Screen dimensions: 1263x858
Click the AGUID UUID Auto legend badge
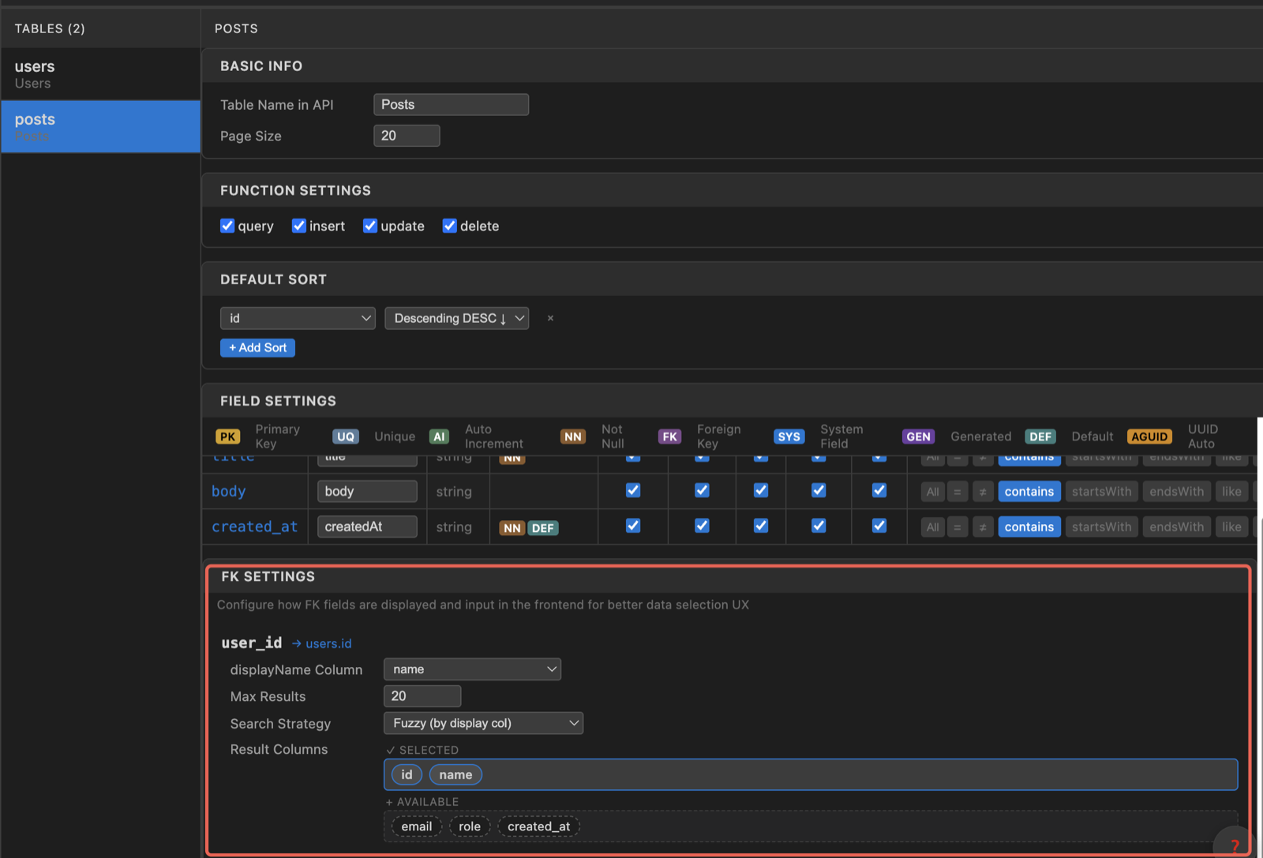pos(1149,436)
